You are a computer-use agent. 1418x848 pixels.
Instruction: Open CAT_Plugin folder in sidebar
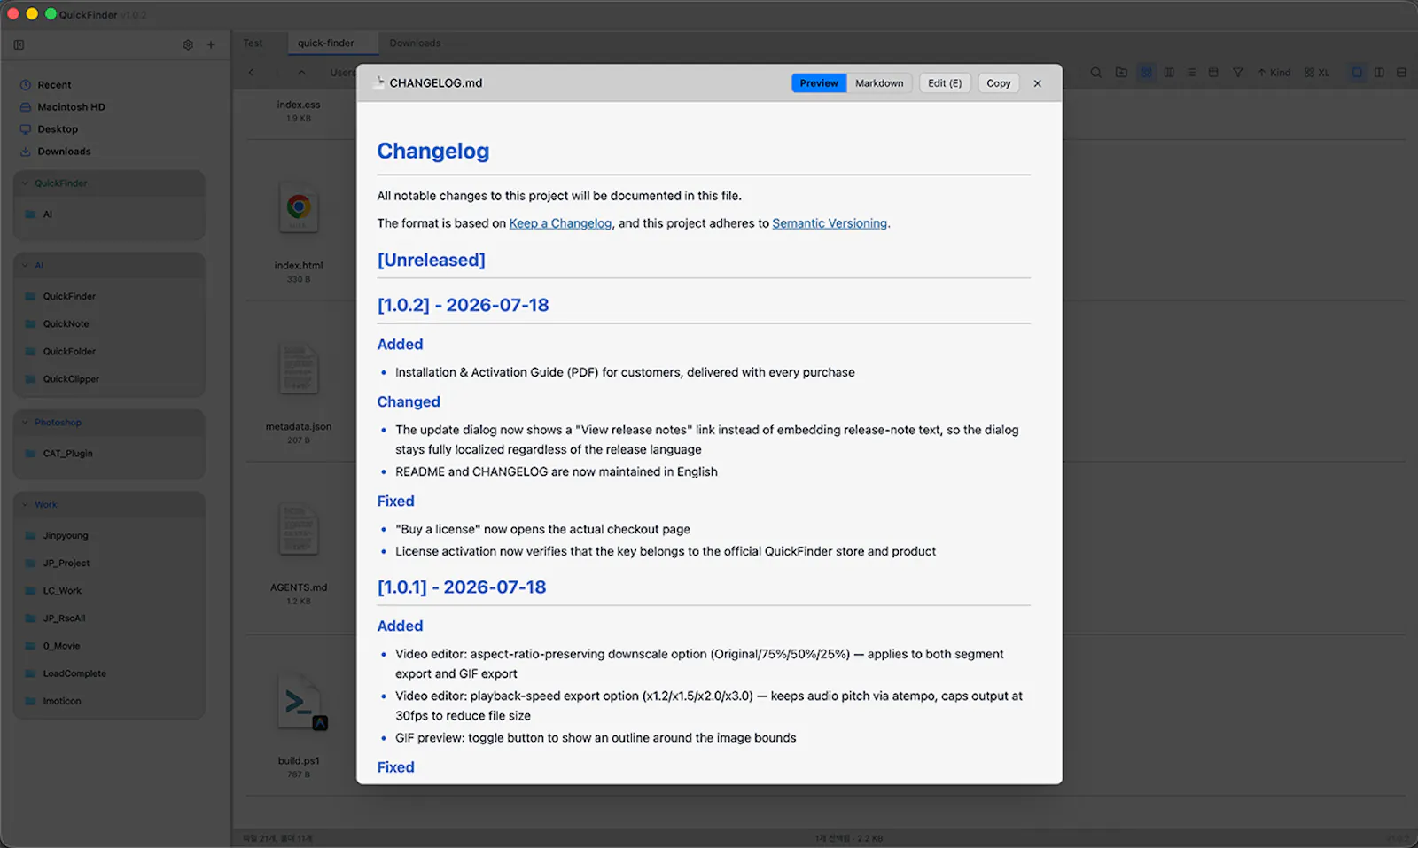tap(67, 454)
